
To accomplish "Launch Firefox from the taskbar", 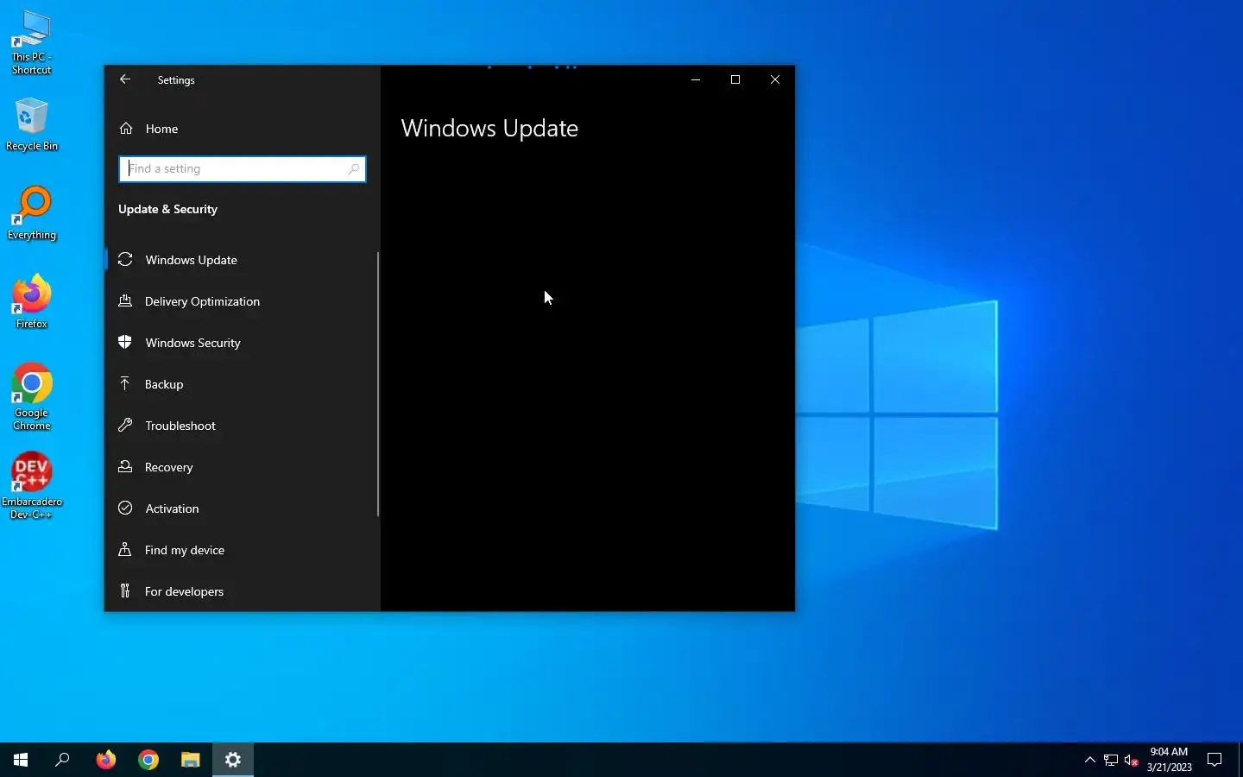I will click(x=106, y=760).
